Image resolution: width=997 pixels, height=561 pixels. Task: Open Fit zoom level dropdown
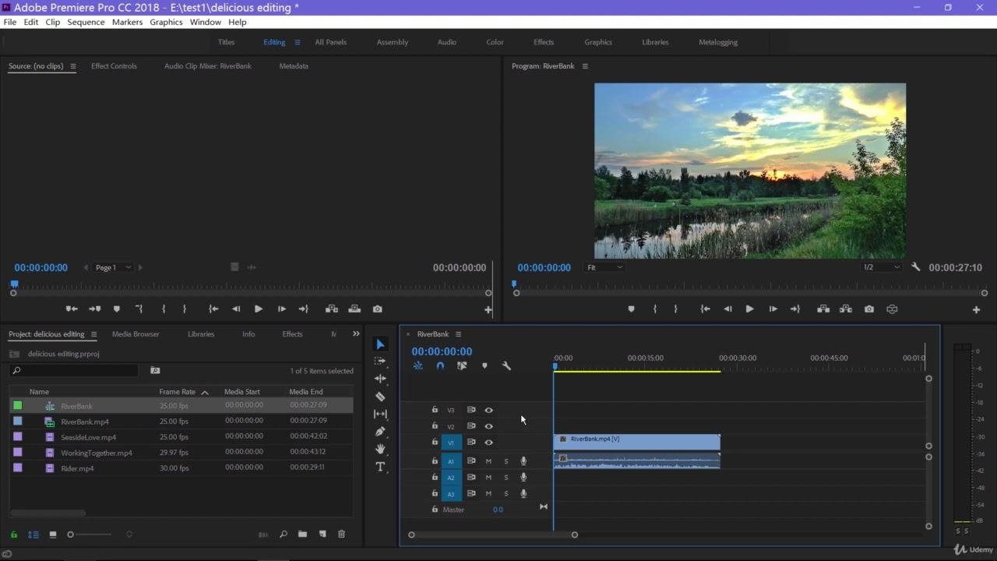pyautogui.click(x=605, y=267)
